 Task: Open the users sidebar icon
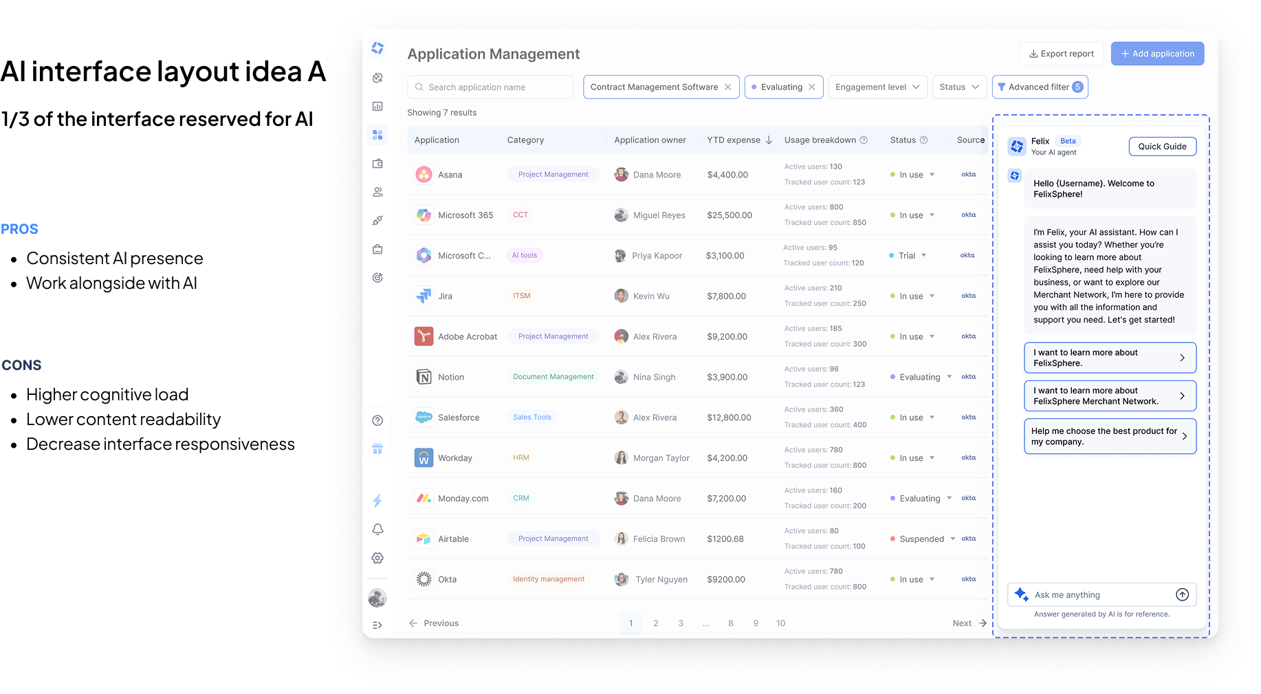(377, 192)
